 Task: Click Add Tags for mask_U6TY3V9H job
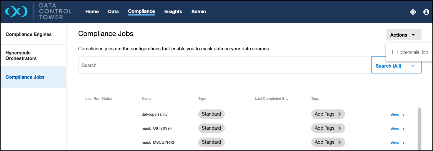[x=328, y=128]
